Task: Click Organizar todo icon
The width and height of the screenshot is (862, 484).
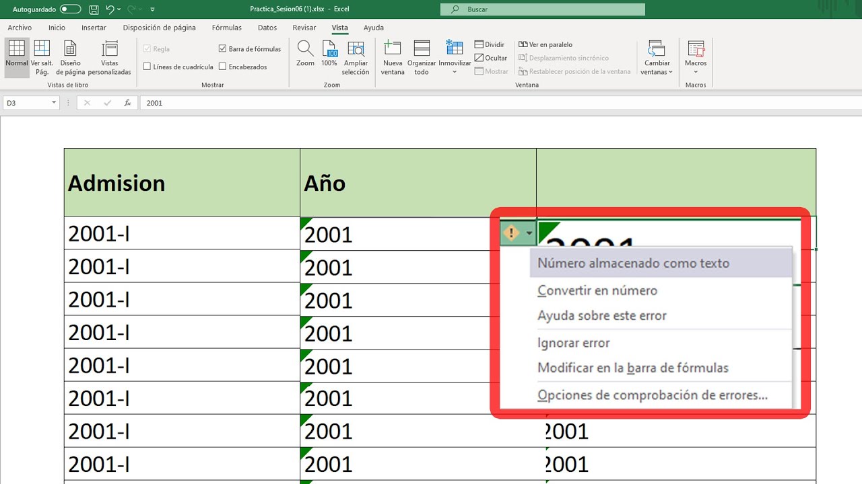Action: tap(422, 49)
